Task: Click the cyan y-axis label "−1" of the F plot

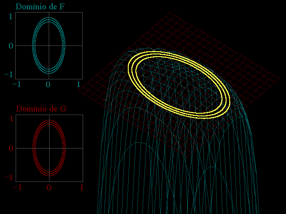Action: tap(8, 74)
